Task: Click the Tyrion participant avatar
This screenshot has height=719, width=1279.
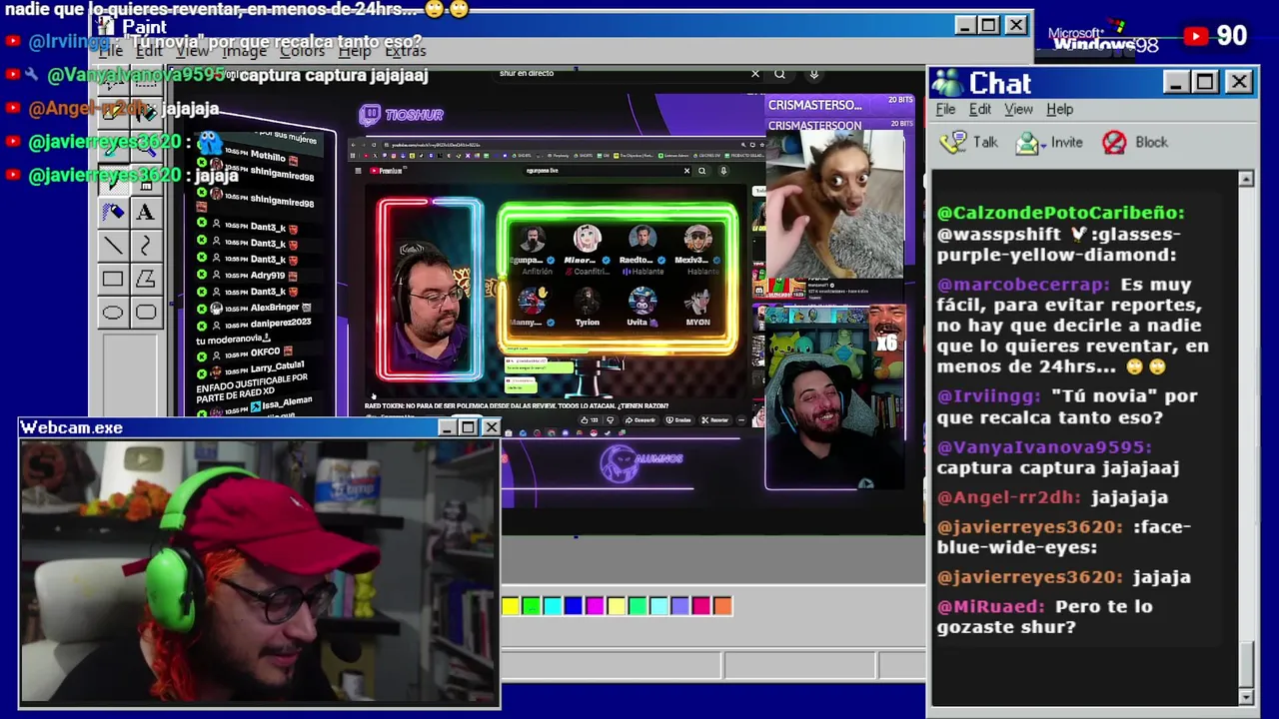Action: pos(588,302)
